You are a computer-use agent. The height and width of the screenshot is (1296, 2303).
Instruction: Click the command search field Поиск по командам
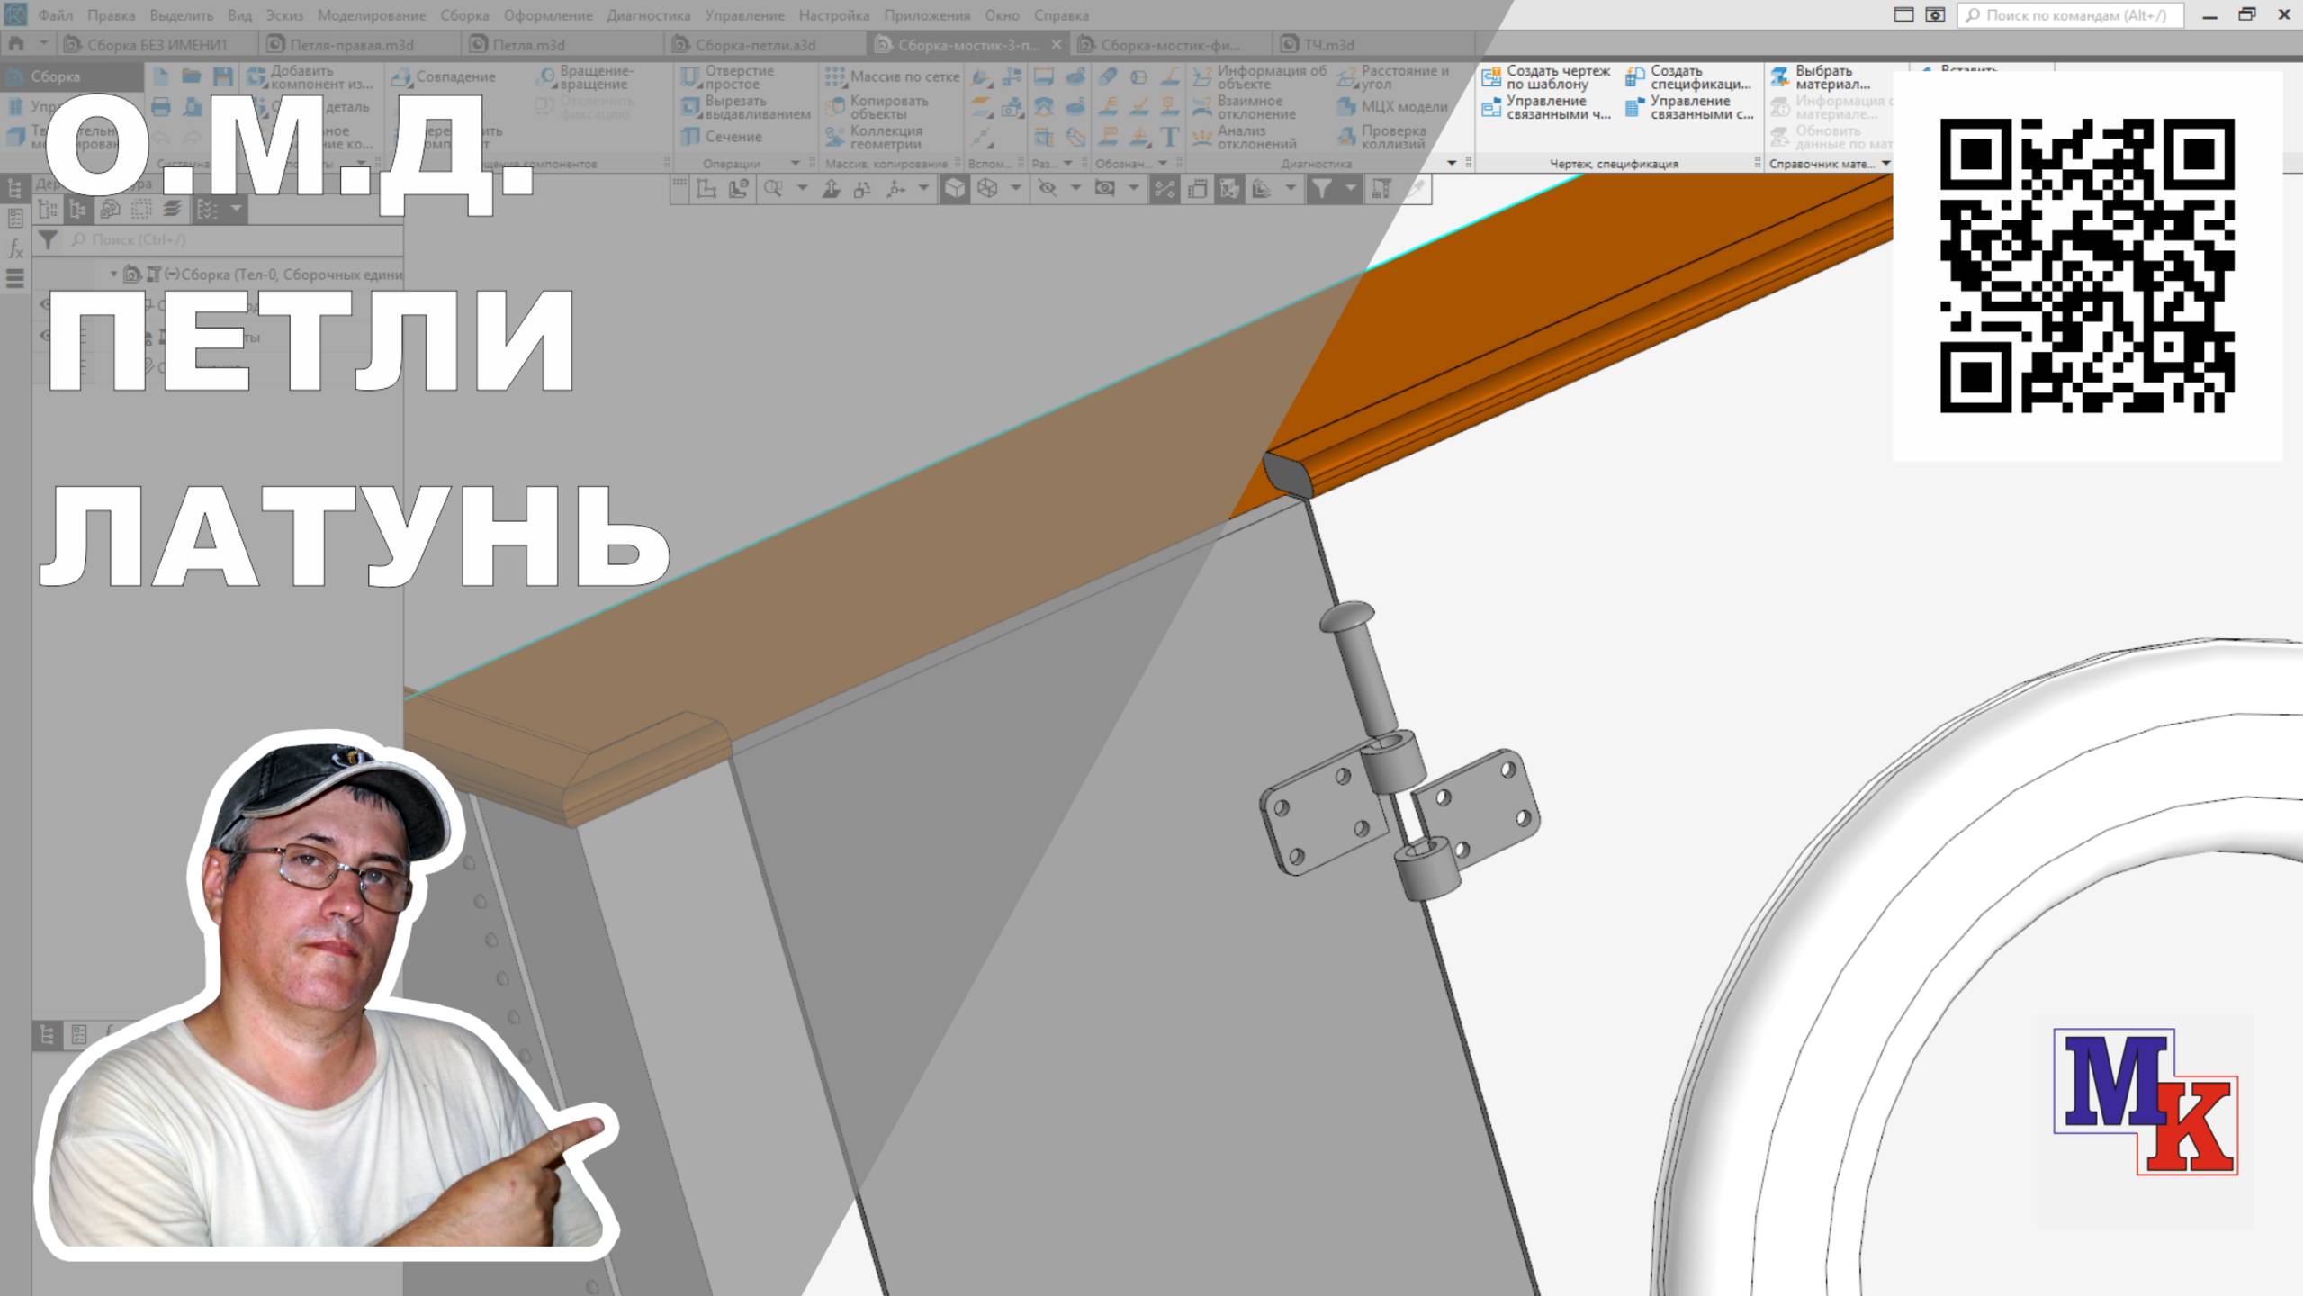(x=2069, y=15)
